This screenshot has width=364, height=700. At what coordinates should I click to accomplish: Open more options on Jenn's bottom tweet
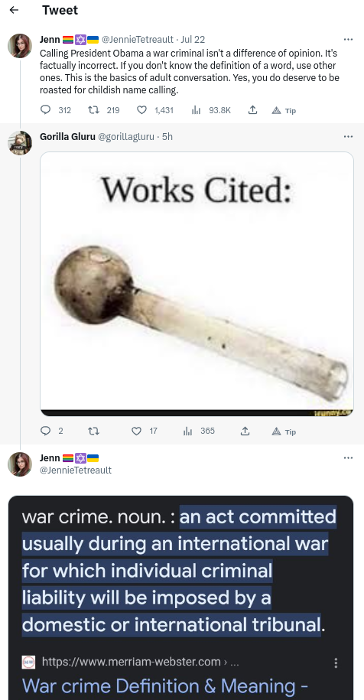pyautogui.click(x=349, y=458)
